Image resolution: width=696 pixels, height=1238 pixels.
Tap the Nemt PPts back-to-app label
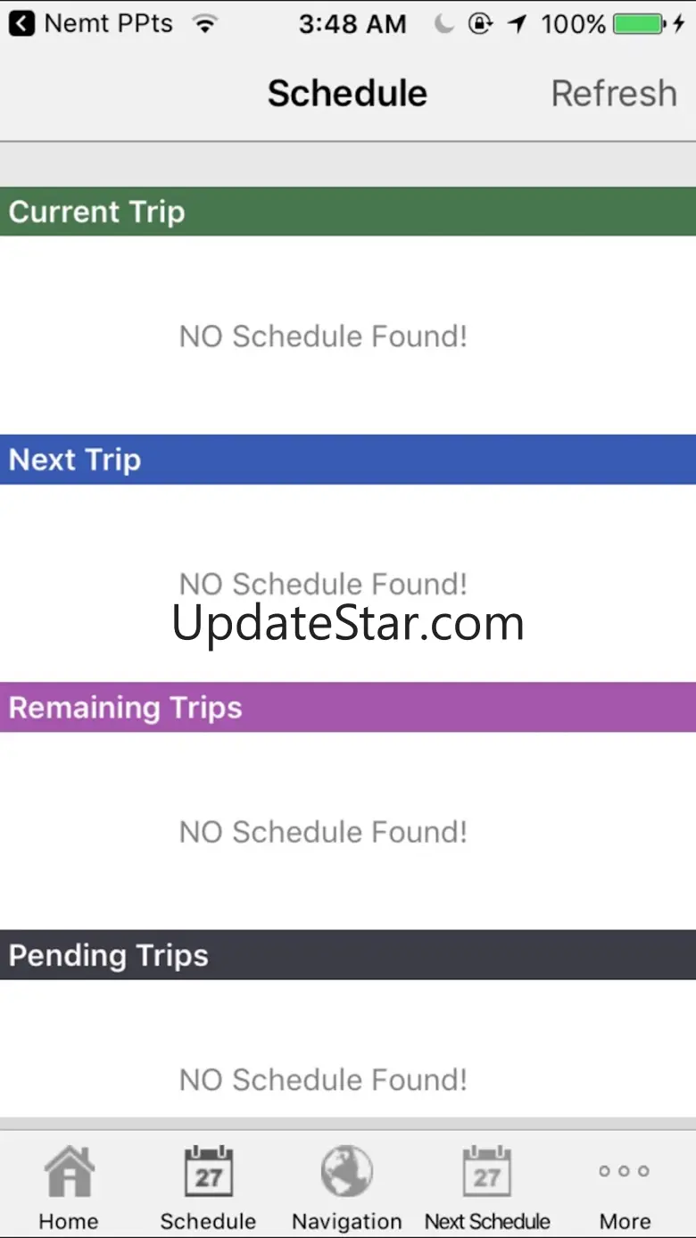click(108, 23)
